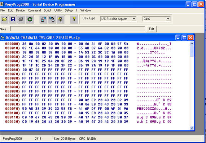Click first byte 36 in row 000000
Image resolution: width=206 pixels, height=143 pixels.
click(24, 44)
